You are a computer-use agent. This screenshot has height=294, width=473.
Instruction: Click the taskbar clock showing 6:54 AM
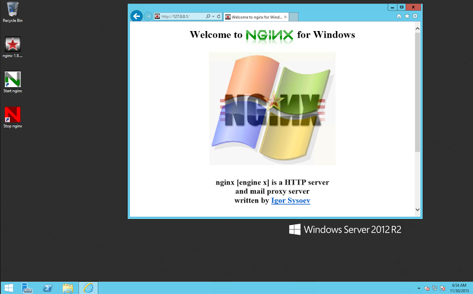point(459,288)
